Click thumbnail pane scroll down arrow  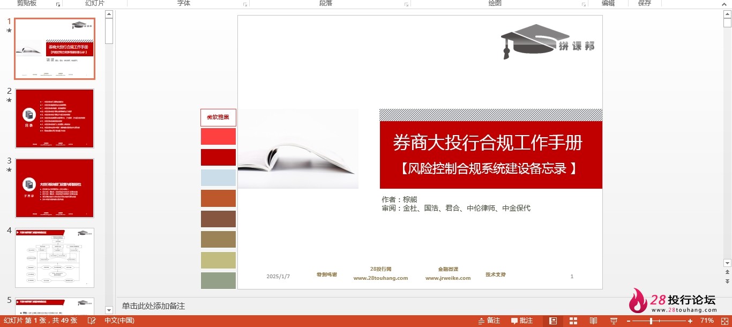tap(109, 310)
